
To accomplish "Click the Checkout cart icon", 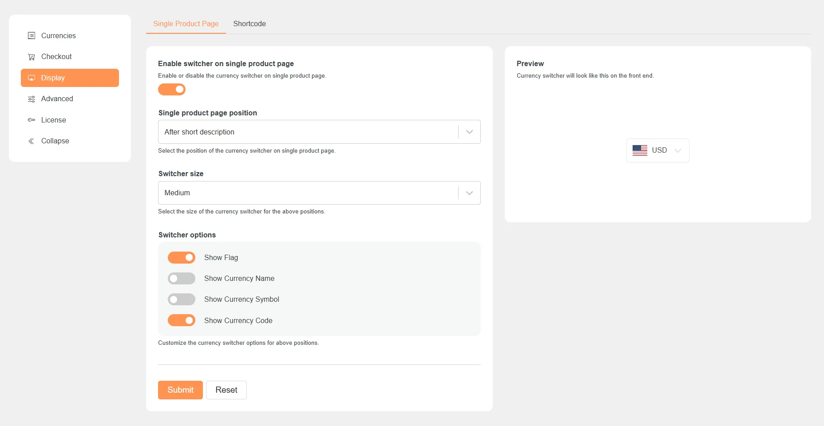I will tap(32, 57).
